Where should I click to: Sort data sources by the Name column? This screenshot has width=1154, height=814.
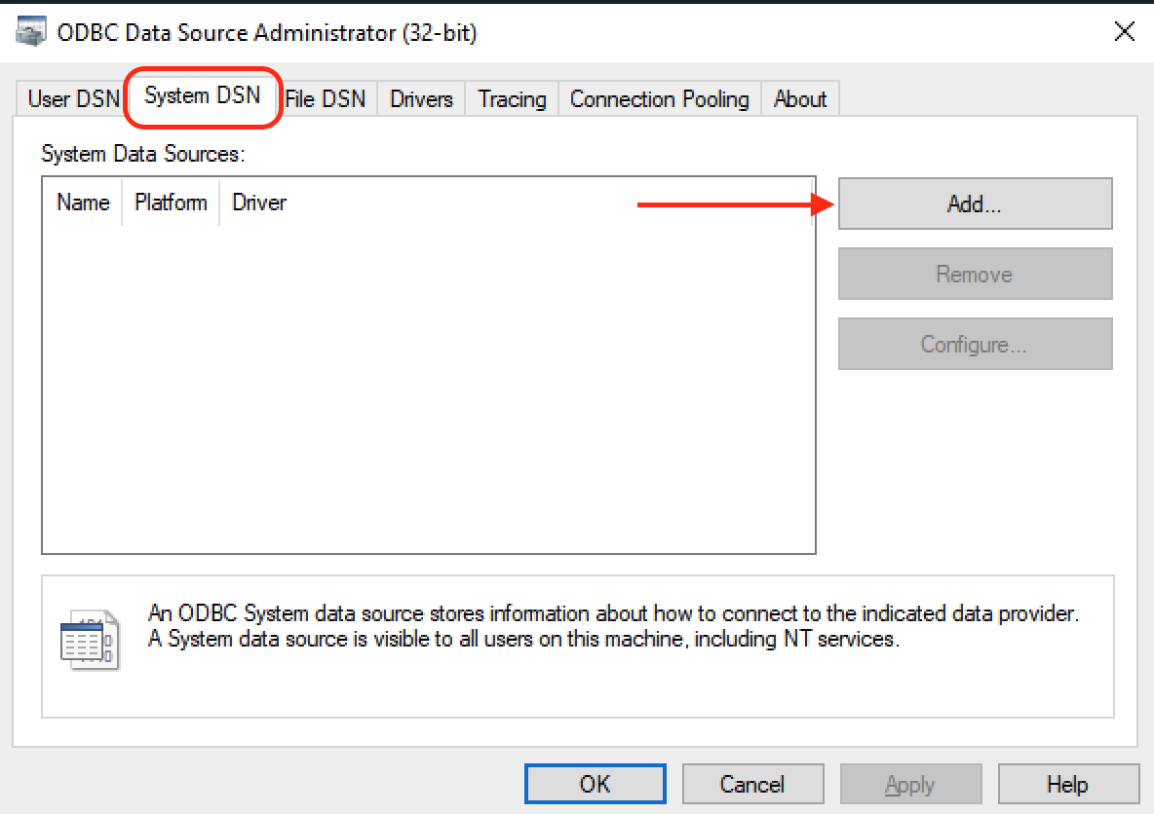82,203
